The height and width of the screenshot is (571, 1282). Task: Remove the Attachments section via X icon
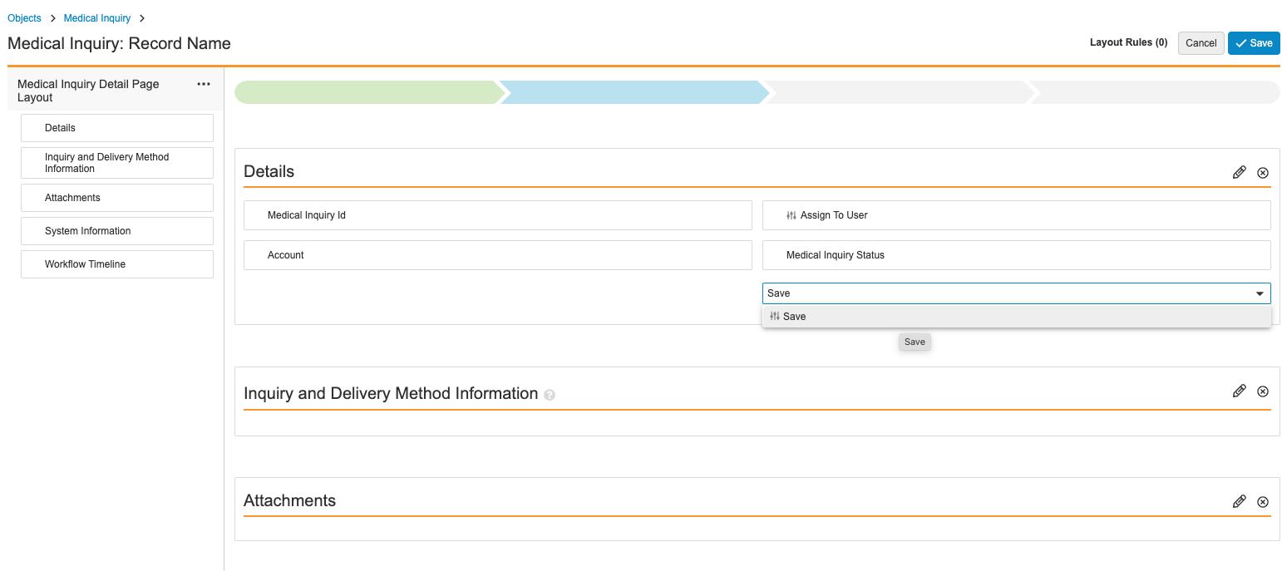[x=1262, y=501]
